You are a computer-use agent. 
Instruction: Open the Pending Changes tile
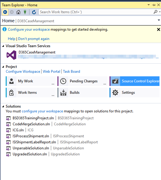coord(82,81)
